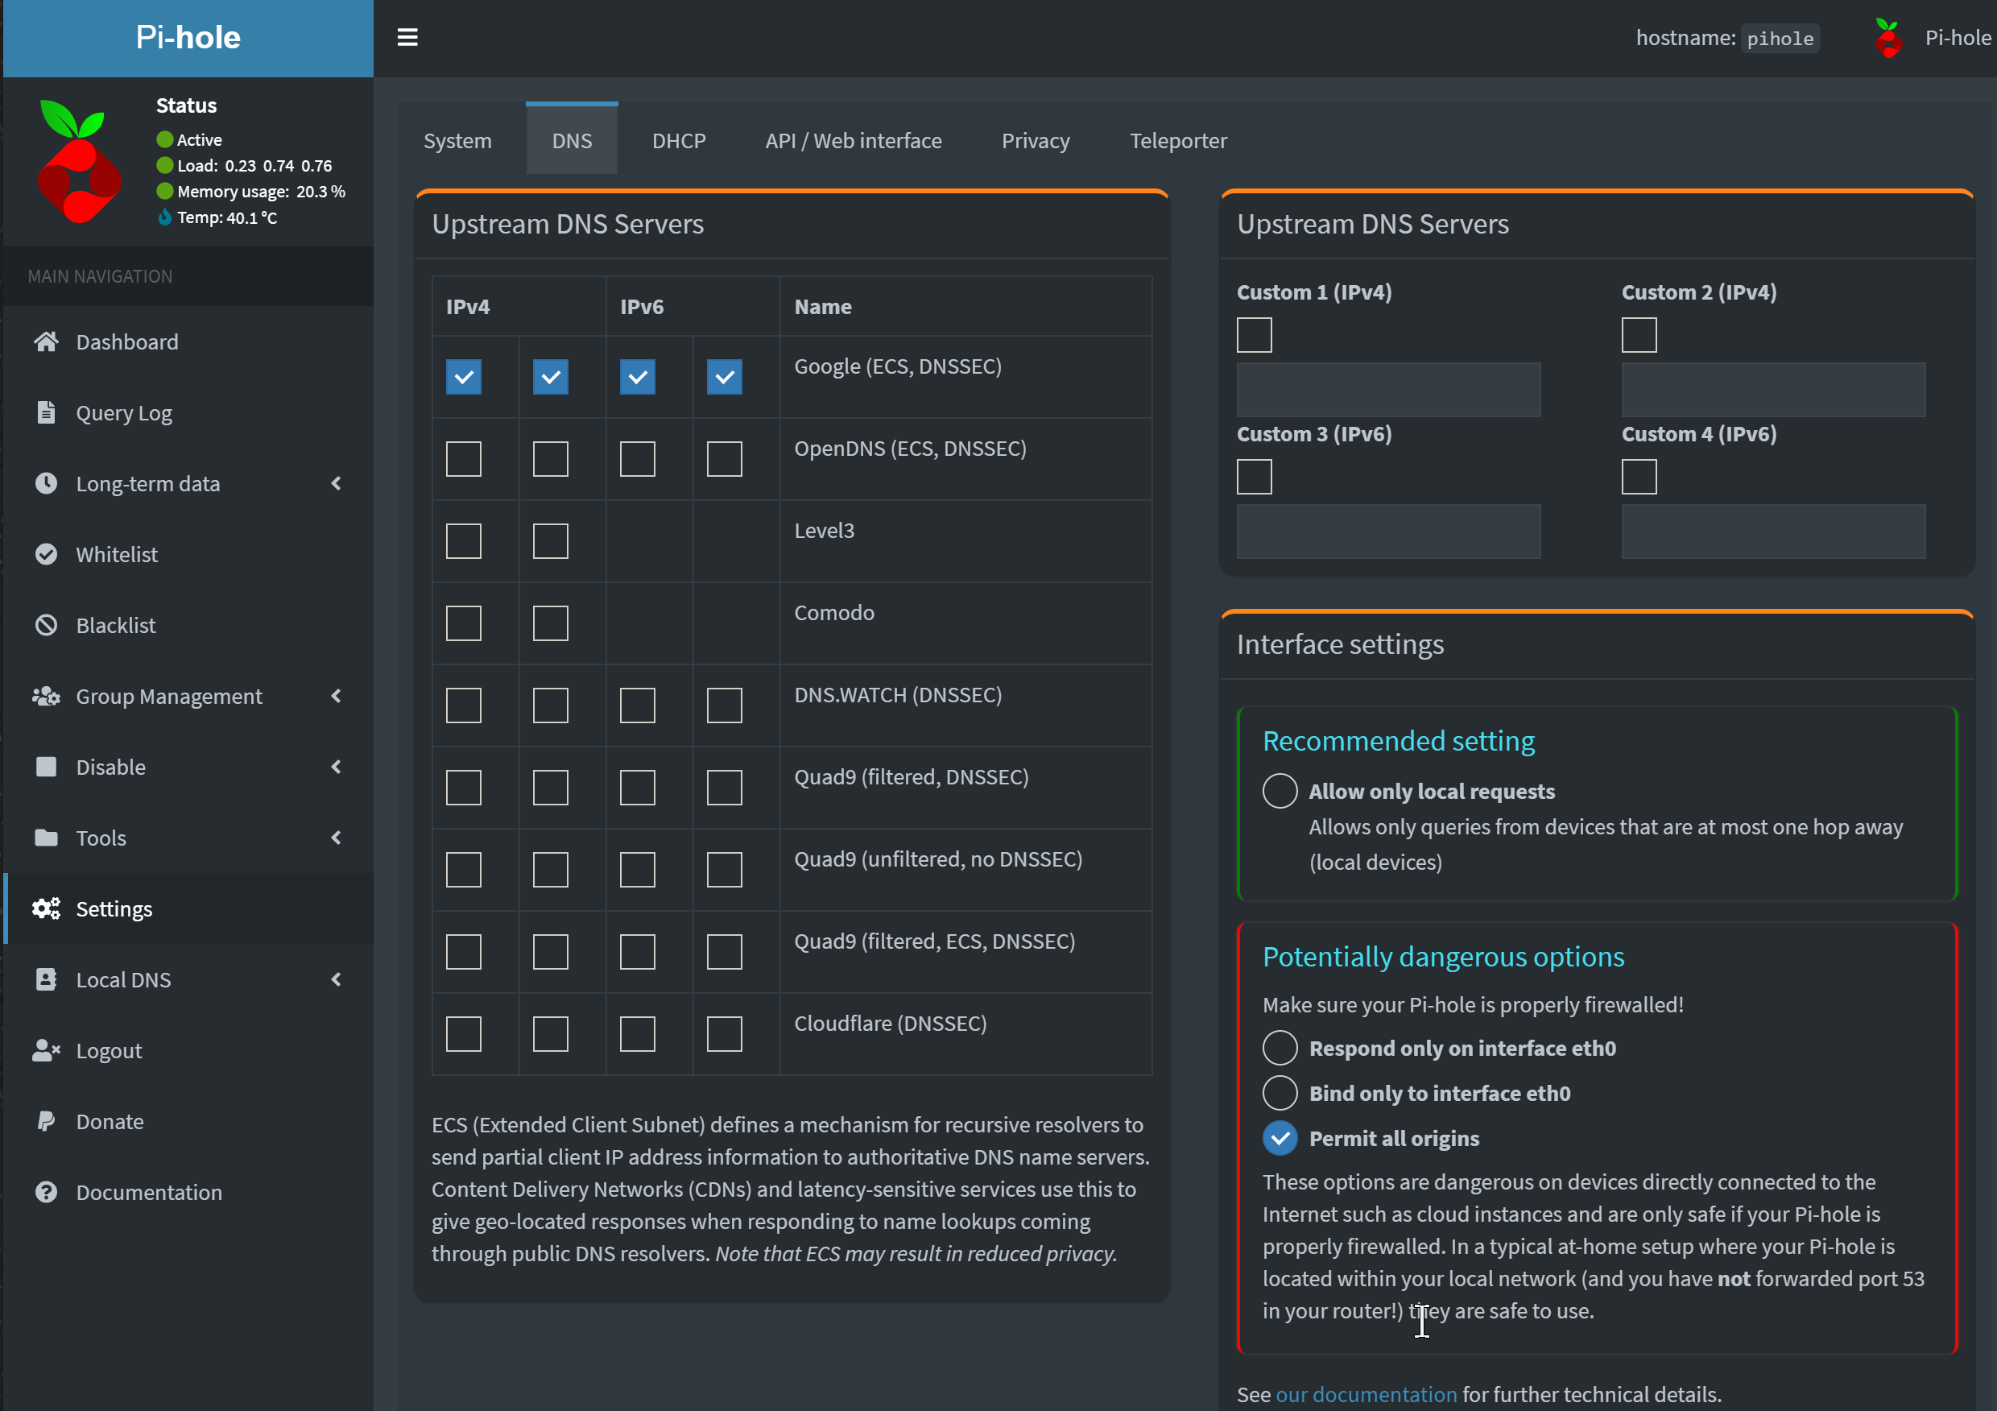Viewport: 1997px width, 1411px height.
Task: Expand the Local DNS submenu chevron
Action: 337,979
